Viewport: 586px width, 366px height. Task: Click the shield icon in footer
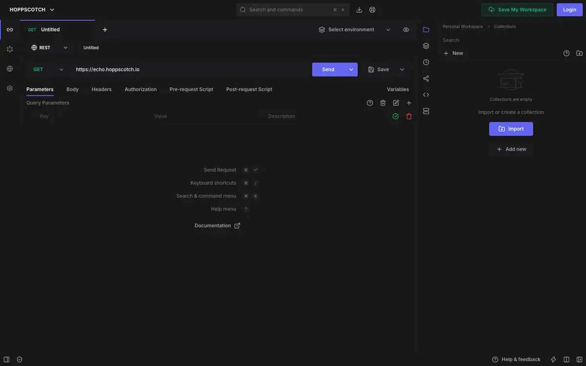pos(20,360)
